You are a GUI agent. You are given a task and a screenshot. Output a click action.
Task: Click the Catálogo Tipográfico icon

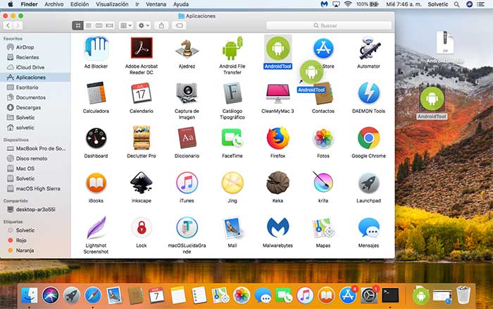(x=232, y=93)
